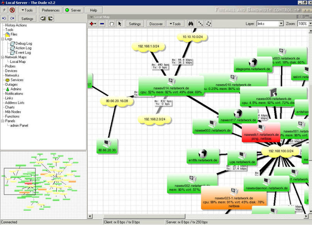
Task: Click the map horizontal scrollbar thumb
Action: pyautogui.click(x=144, y=216)
